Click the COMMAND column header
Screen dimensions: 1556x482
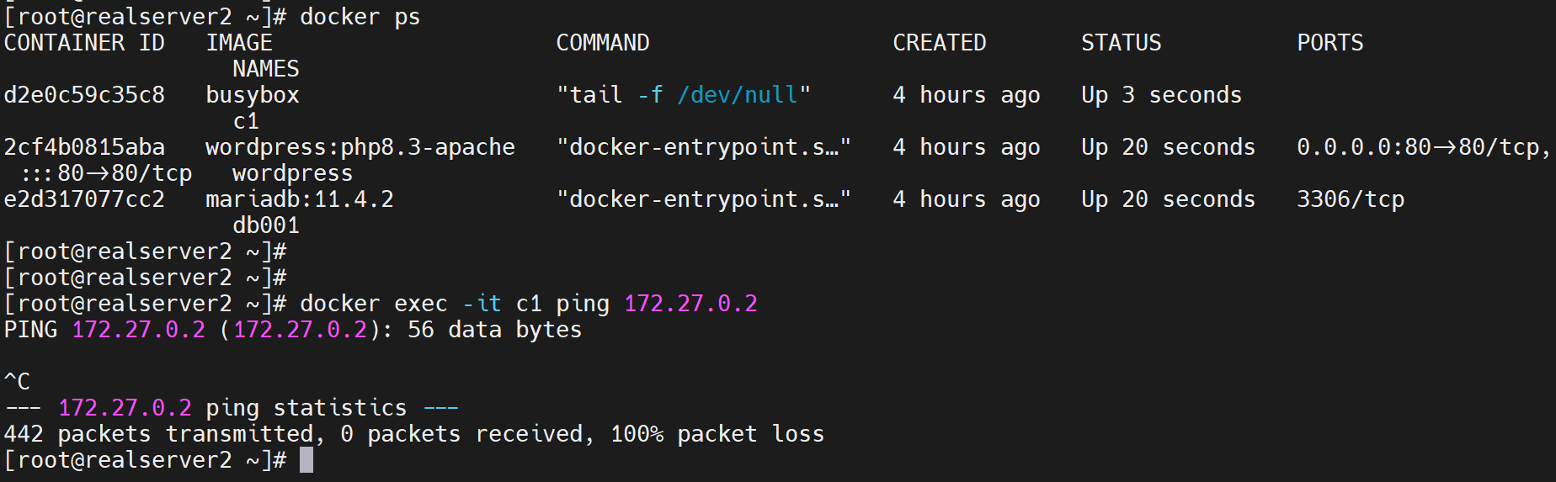click(x=603, y=43)
